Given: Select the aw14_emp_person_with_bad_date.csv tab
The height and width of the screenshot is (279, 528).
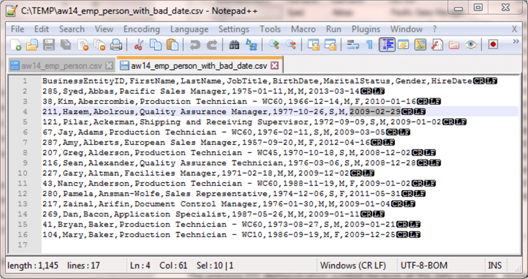Looking at the screenshot, I should pyautogui.click(x=199, y=66).
